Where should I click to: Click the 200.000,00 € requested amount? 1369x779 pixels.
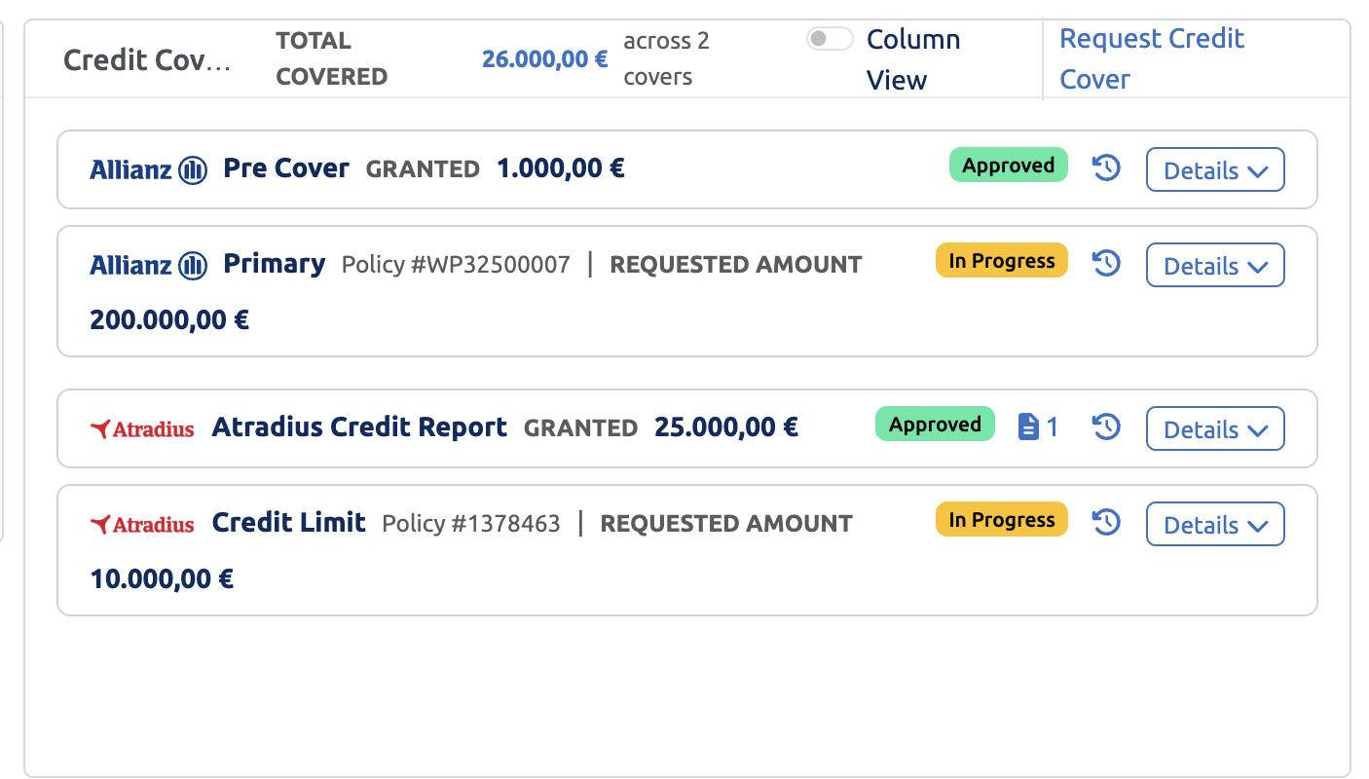pos(169,319)
